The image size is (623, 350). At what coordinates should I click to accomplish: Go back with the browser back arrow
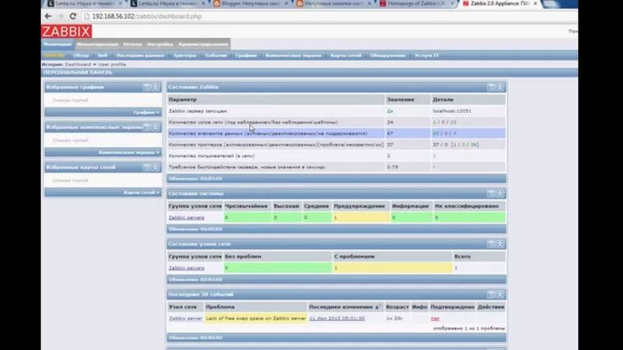(48, 16)
